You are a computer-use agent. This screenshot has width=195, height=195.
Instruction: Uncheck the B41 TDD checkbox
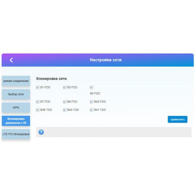click(91, 110)
